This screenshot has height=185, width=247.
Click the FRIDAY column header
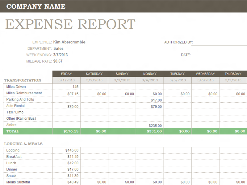(66, 74)
